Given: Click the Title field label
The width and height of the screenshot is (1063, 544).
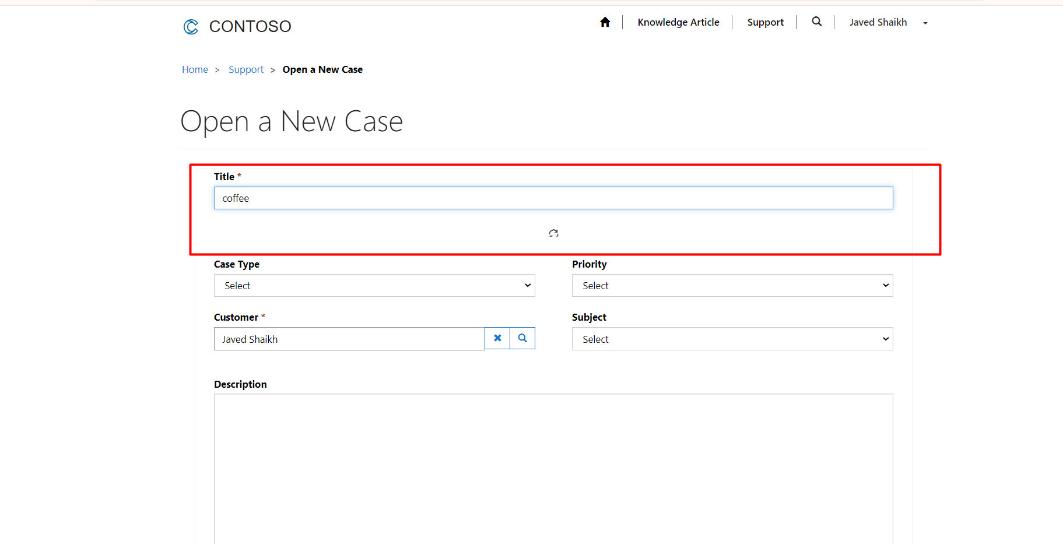Looking at the screenshot, I should click(x=224, y=177).
